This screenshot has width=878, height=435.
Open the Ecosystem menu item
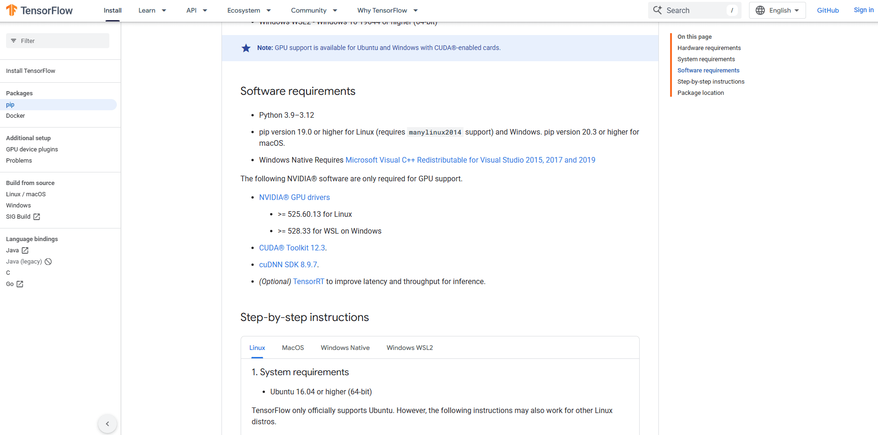point(243,10)
